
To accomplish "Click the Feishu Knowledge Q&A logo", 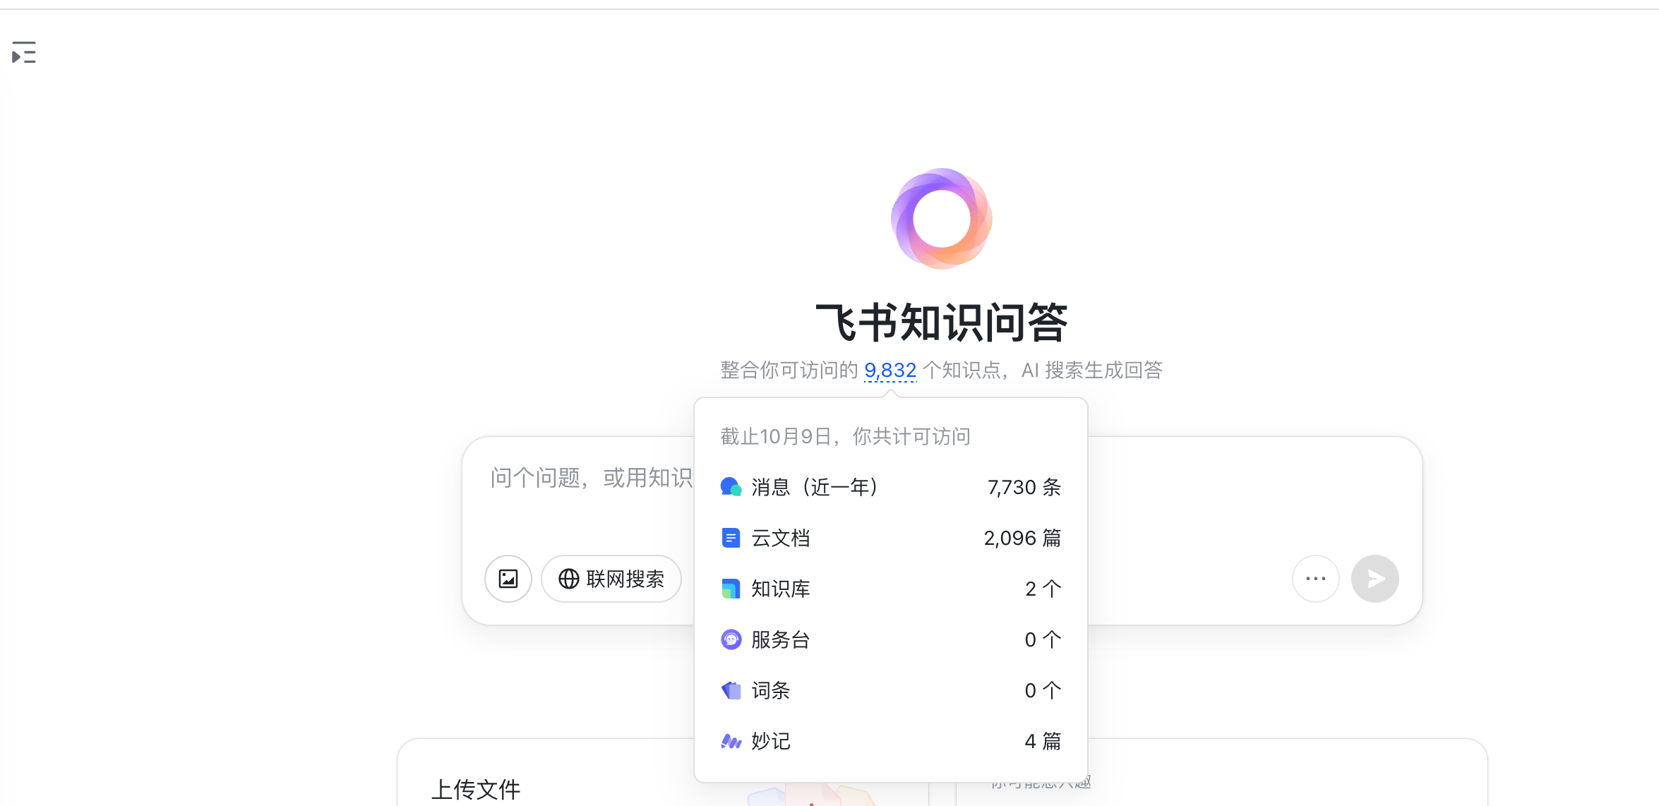I will [x=941, y=218].
